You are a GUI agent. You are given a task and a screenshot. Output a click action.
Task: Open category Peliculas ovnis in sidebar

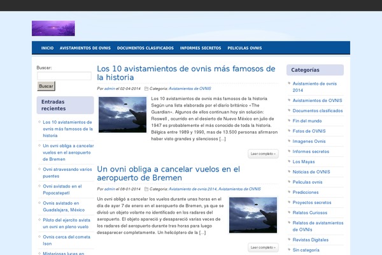click(308, 182)
